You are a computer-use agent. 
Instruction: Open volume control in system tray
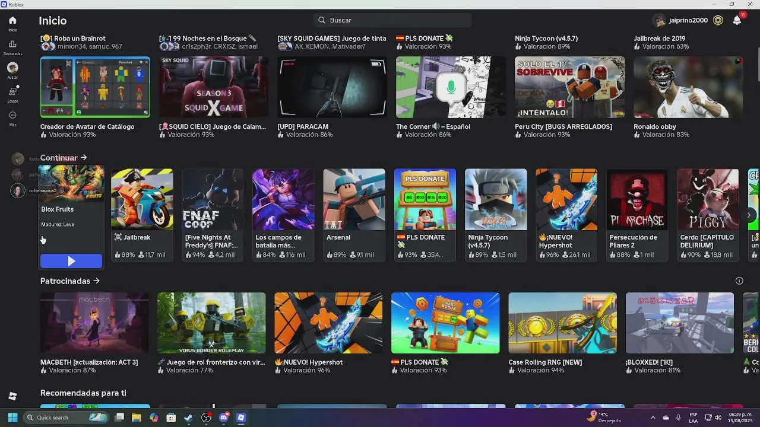(718, 418)
